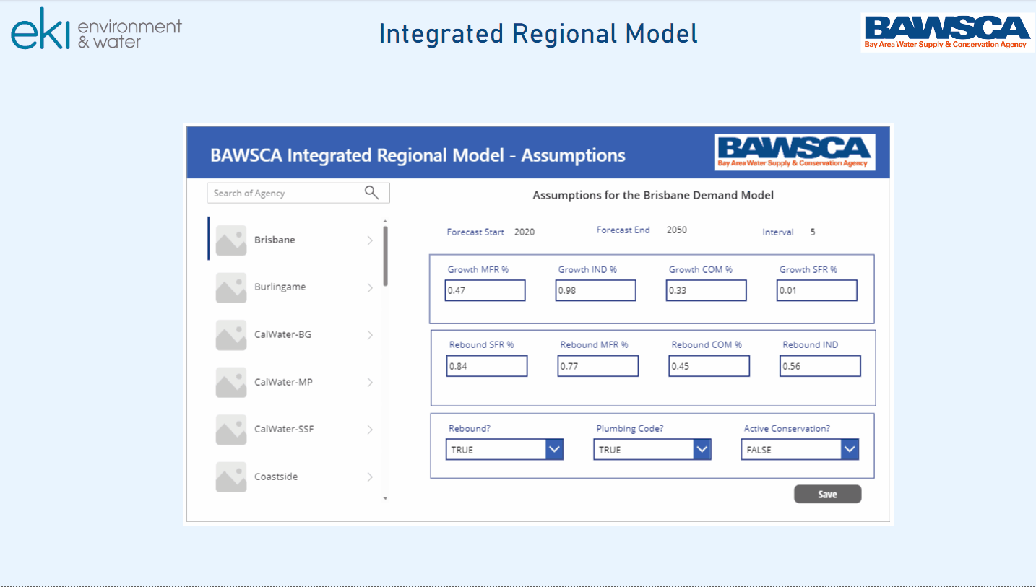Click the Burlingame placeholder image thumbnail
This screenshot has width=1036, height=587.
[231, 287]
